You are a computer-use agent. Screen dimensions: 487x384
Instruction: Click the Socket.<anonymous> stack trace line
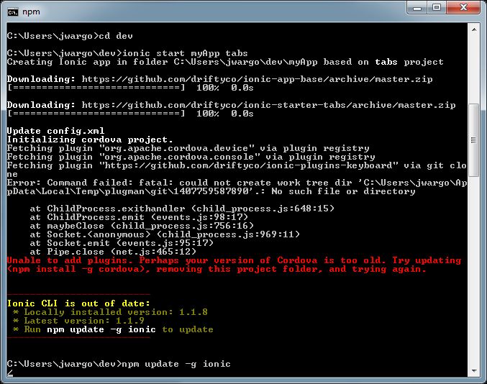pos(165,234)
